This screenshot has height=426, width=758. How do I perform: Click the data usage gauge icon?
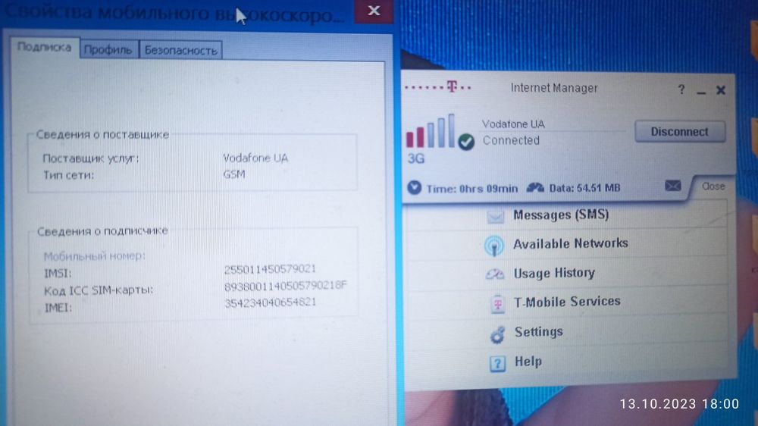(535, 187)
